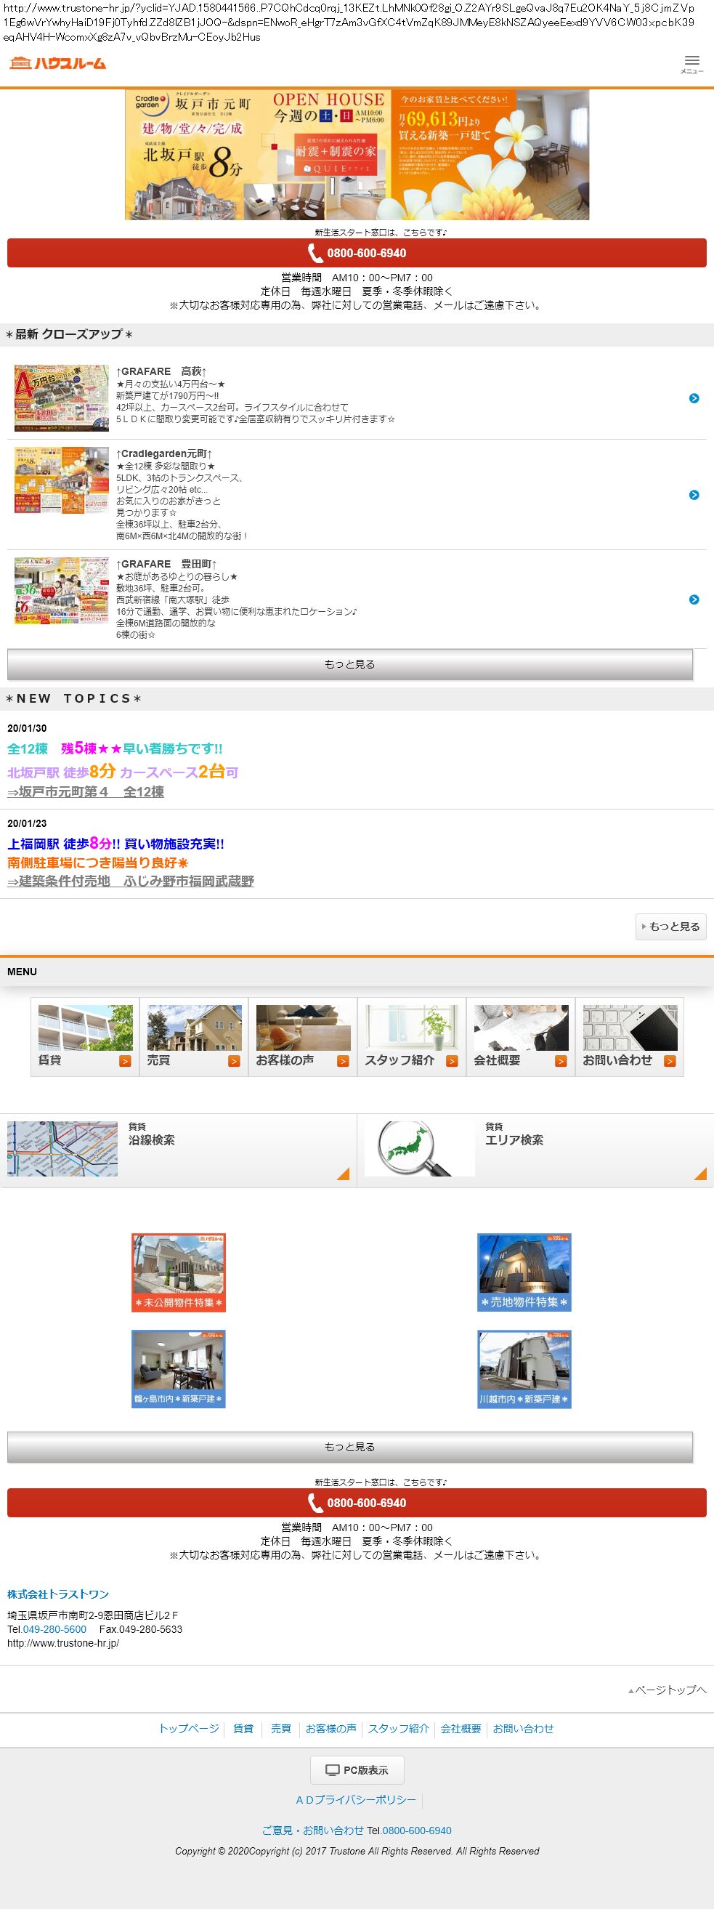Image resolution: width=714 pixels, height=1909 pixels.
Task: Open ADプライバシーポリシー link
Action: (356, 1799)
